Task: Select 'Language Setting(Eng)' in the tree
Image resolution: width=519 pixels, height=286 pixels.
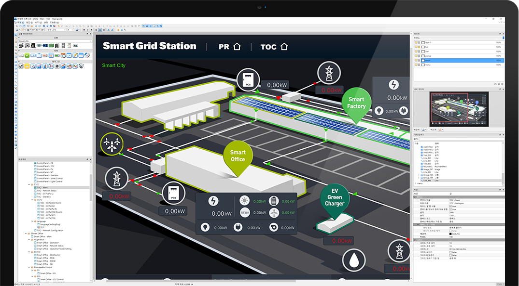Action: click(x=50, y=224)
